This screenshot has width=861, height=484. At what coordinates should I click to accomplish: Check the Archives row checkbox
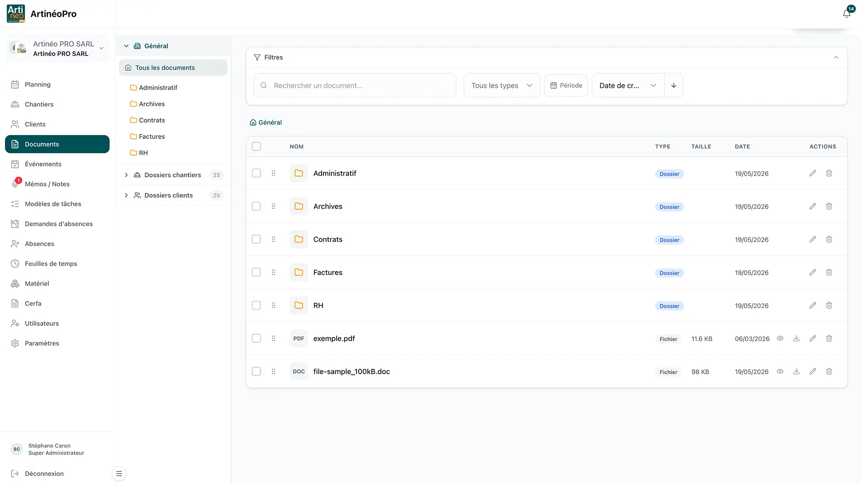pos(256,206)
